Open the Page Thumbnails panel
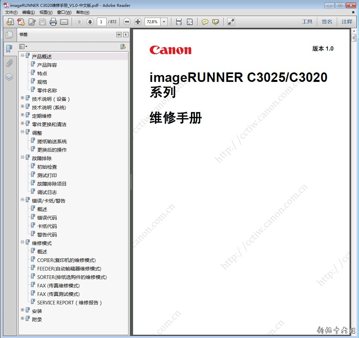Viewport: 359px width, 338px height. pyautogui.click(x=9, y=35)
